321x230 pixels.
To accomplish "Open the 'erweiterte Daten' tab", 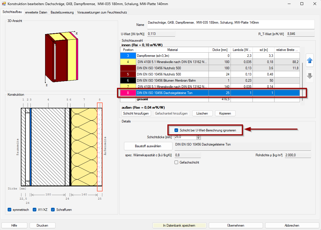I will point(36,12).
